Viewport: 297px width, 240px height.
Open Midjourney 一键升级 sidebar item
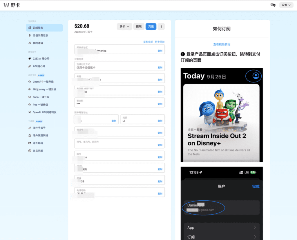point(44,89)
